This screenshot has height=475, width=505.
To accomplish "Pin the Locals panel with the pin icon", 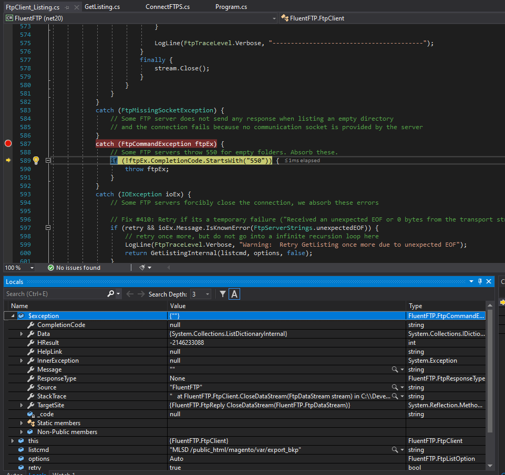I will (479, 281).
